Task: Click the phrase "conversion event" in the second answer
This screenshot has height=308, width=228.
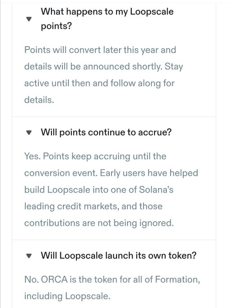Action: 60,173
